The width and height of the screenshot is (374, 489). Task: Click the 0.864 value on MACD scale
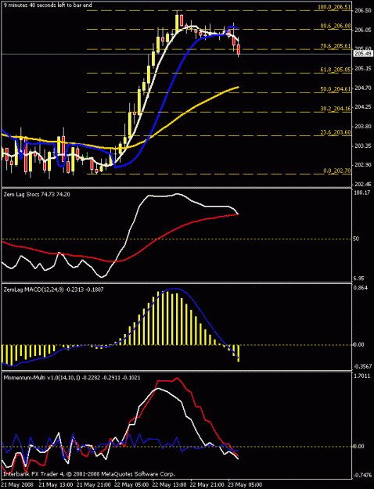[361, 288]
